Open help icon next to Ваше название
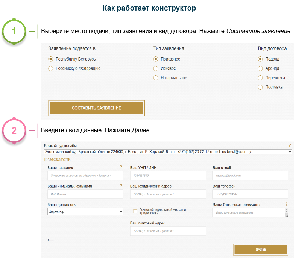 pos(121,167)
